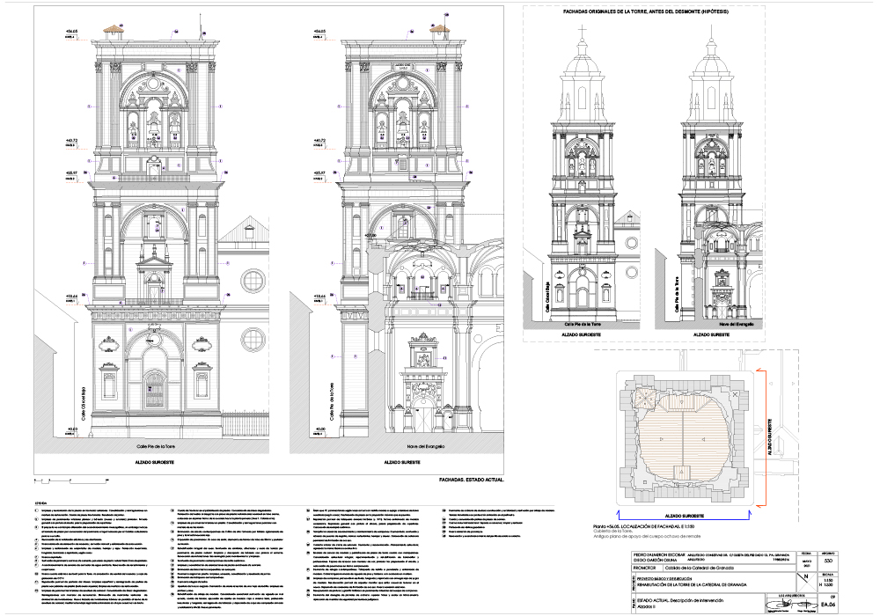Click the cross atop the left hypothetical spire

coord(583,30)
